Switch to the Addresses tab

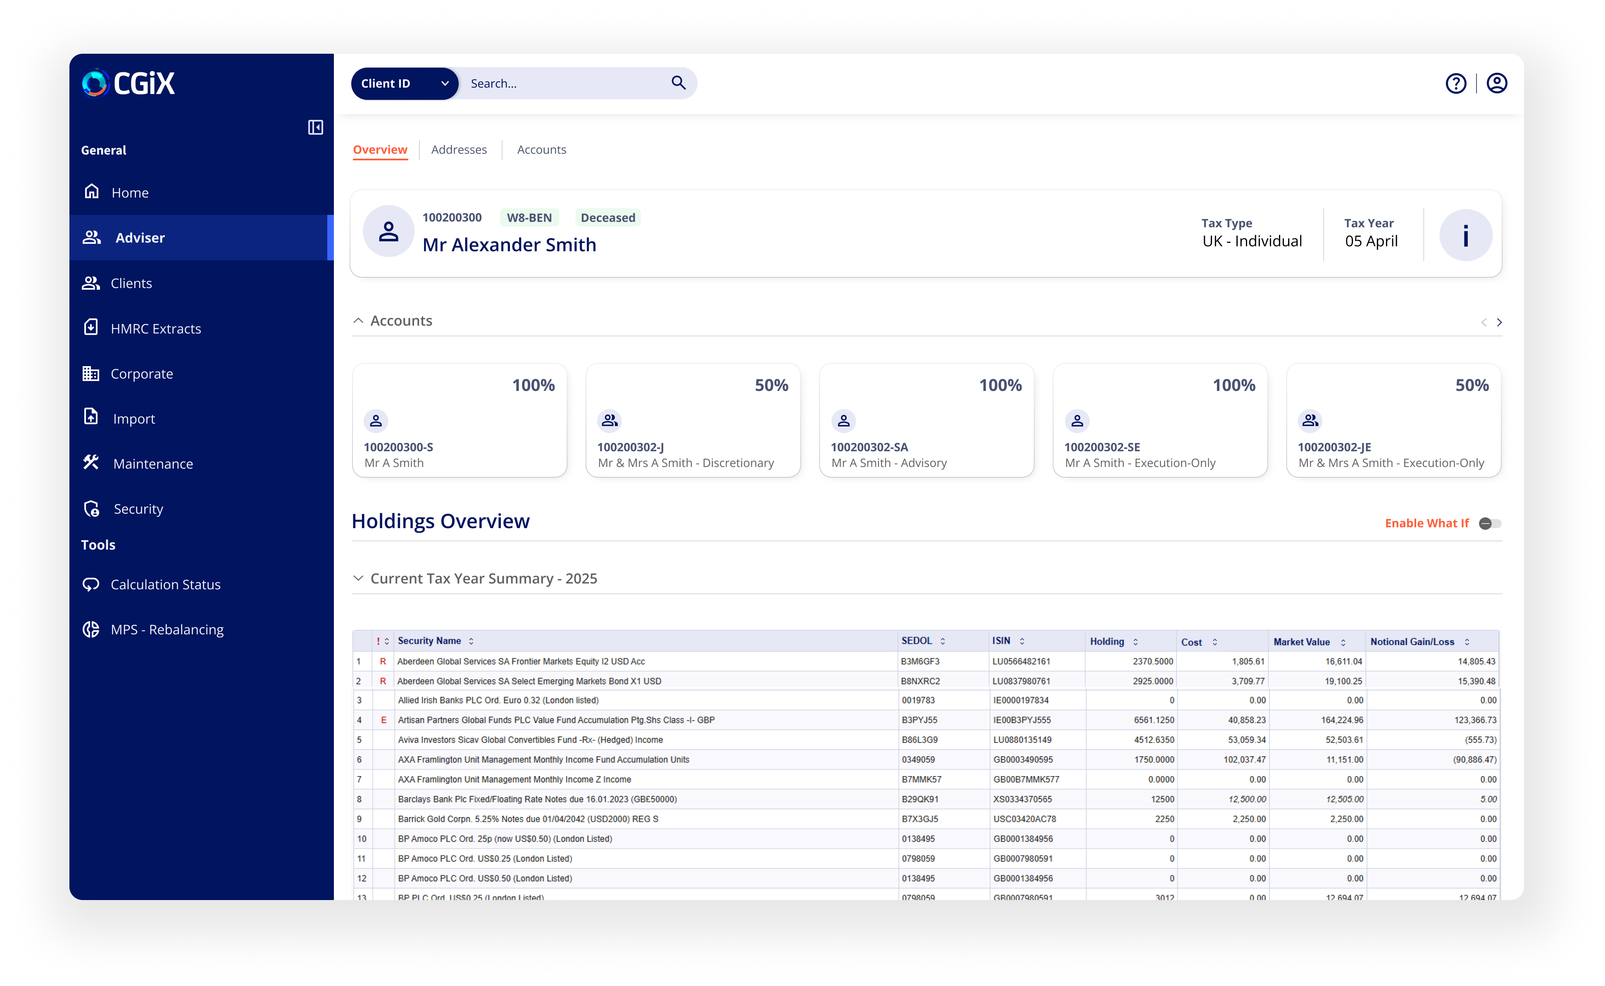click(x=458, y=149)
